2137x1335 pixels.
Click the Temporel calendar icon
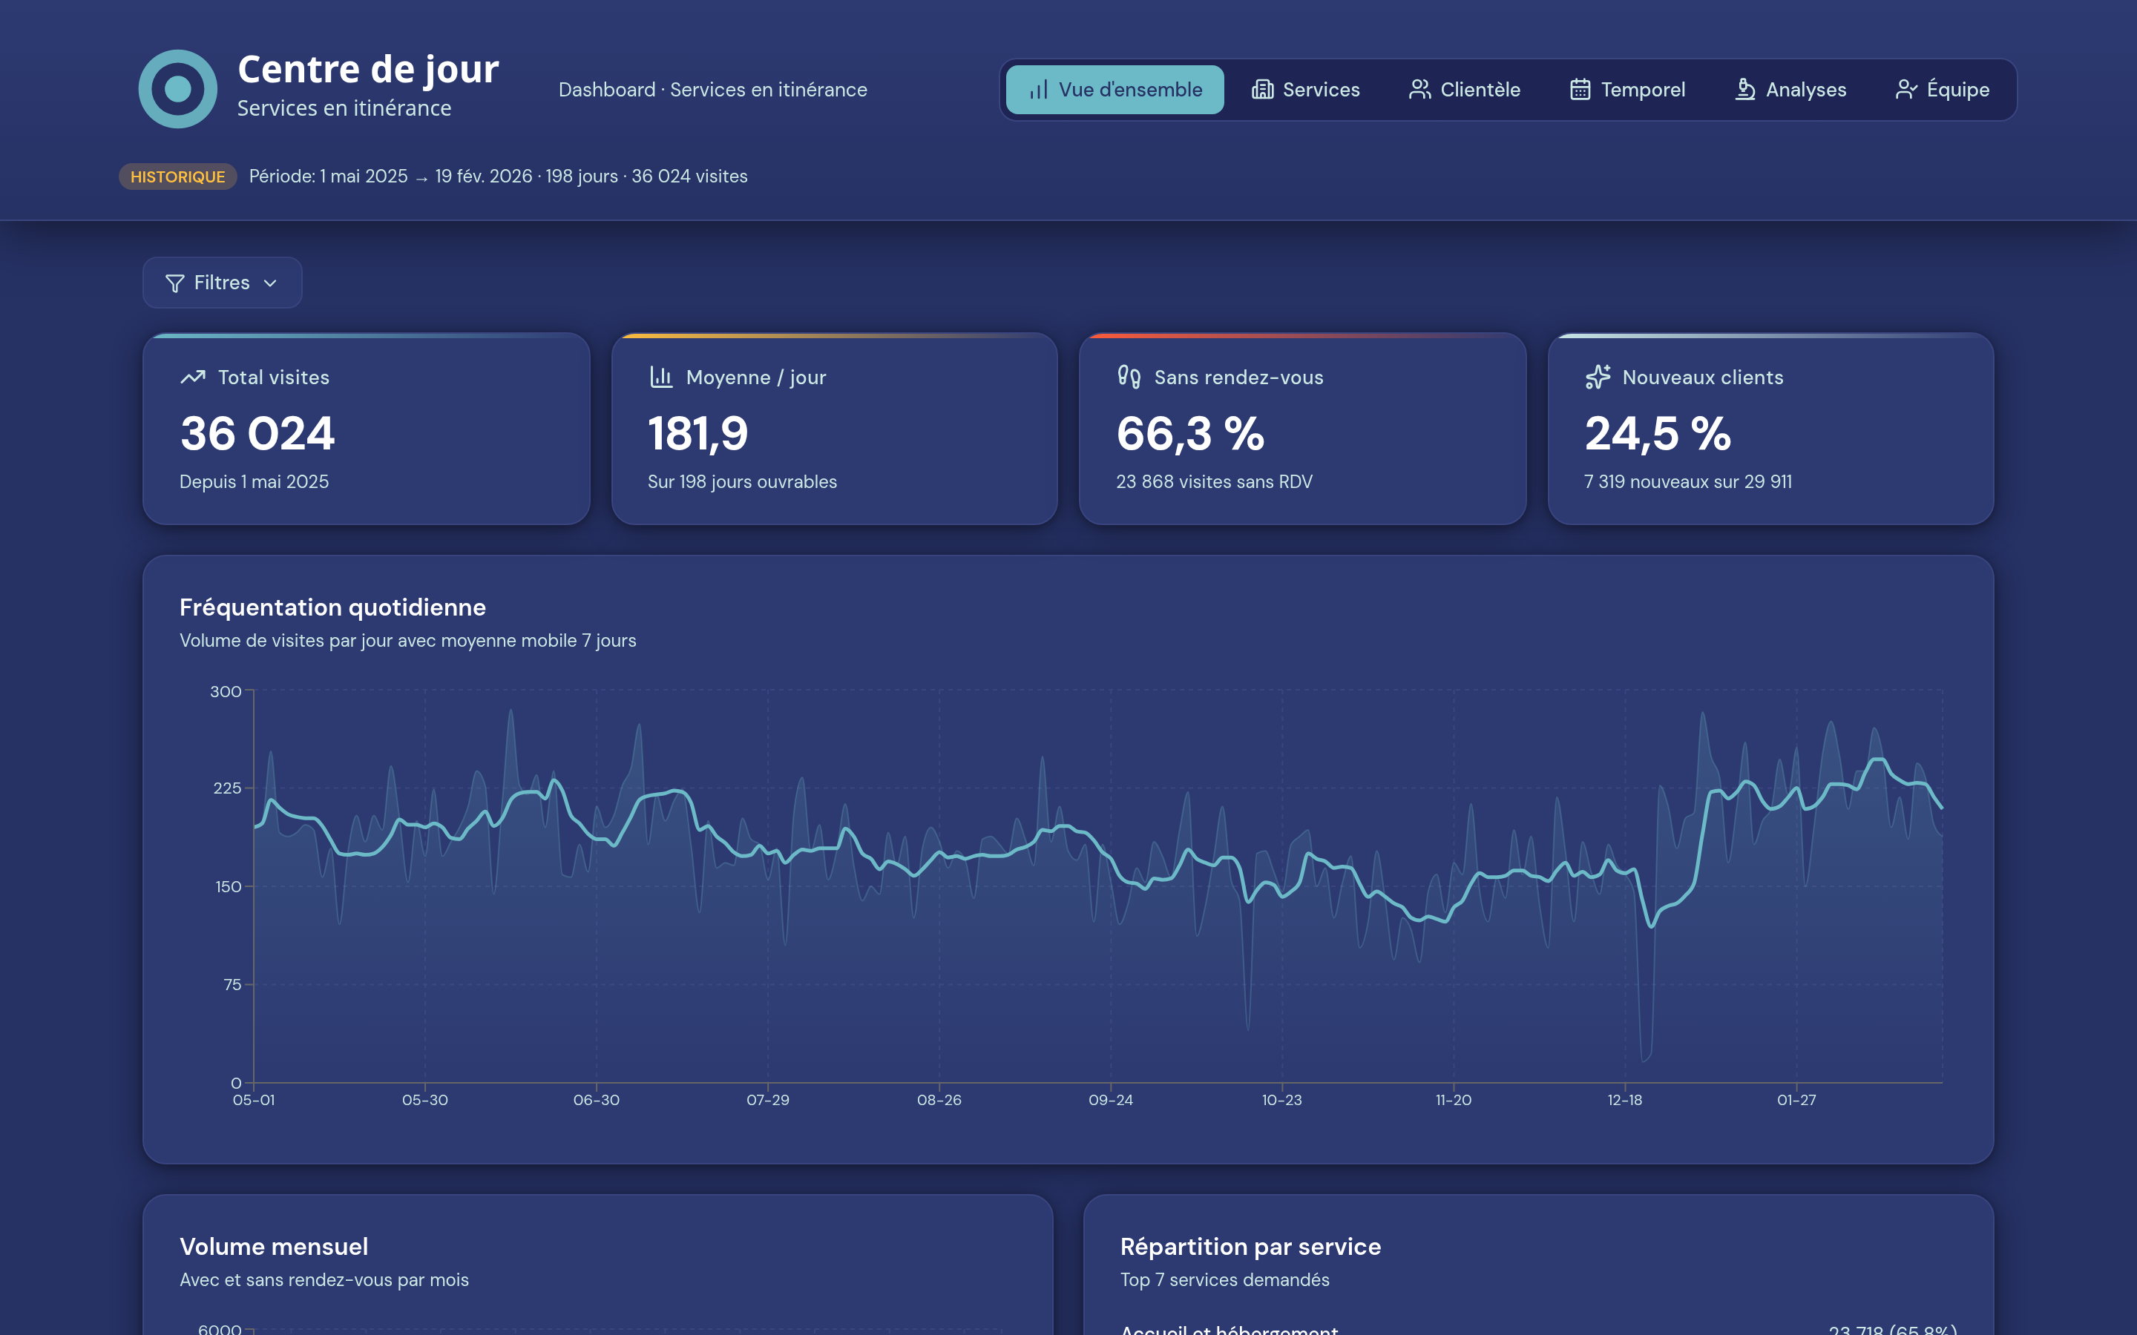click(1580, 89)
